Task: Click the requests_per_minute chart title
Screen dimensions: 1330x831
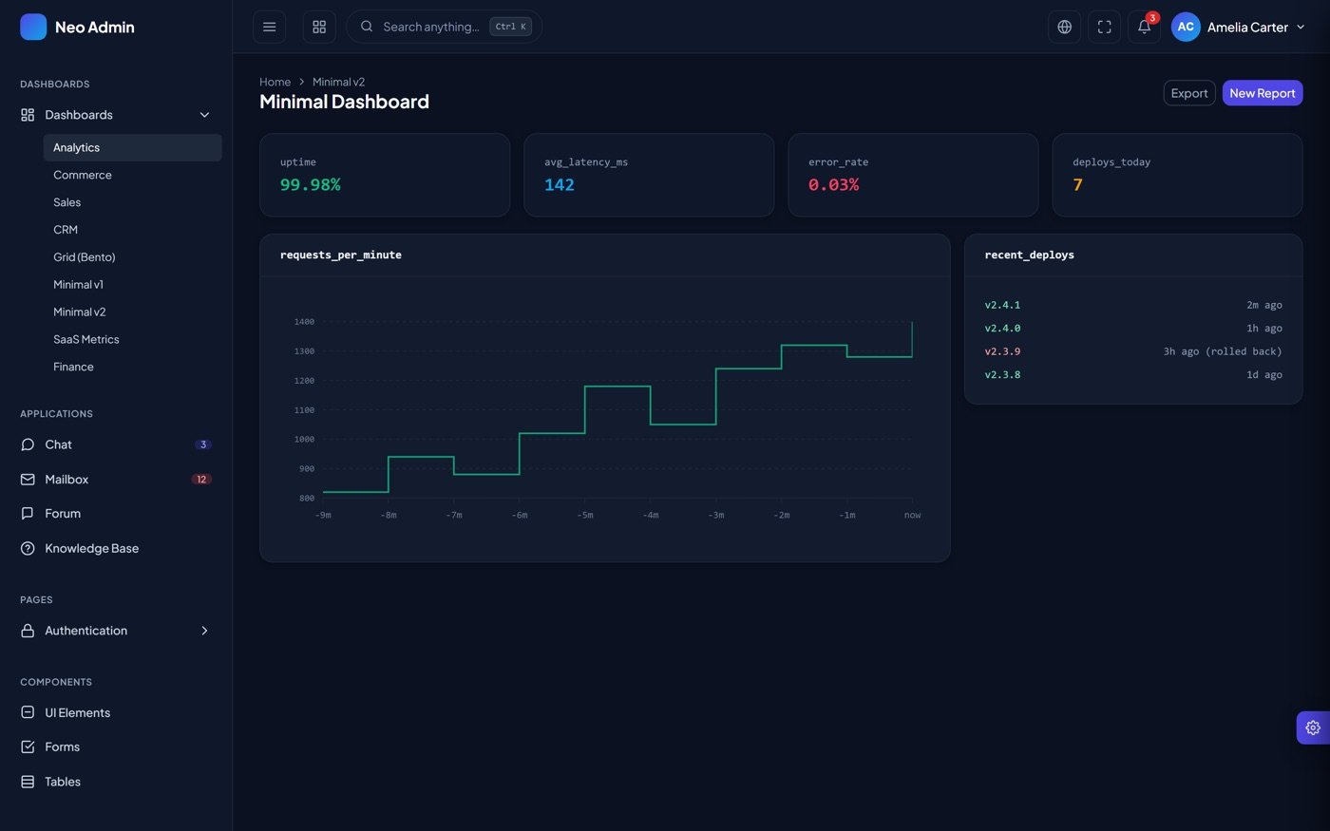Action: (x=341, y=255)
